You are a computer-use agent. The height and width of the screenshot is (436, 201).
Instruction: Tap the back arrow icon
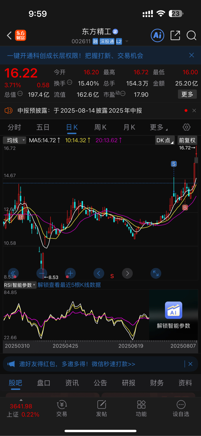9,35
